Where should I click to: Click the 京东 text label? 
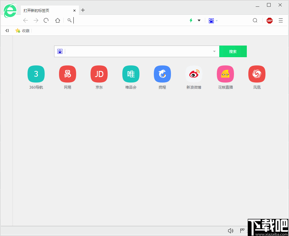[x=99, y=87]
